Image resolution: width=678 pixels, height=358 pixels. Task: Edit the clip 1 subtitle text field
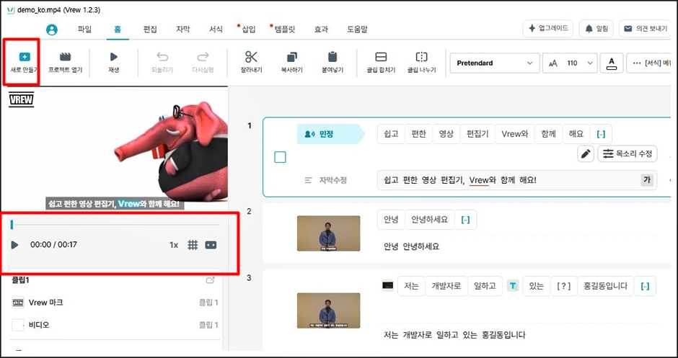point(517,180)
